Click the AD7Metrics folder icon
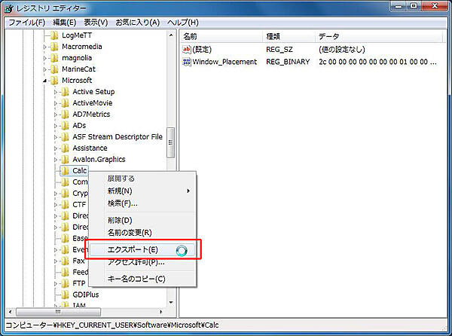Image resolution: width=452 pixels, height=336 pixels. pos(65,115)
